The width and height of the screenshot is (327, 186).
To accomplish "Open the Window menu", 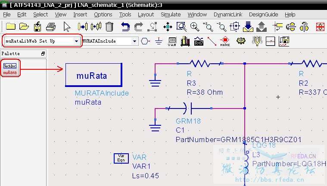I will (197, 15).
